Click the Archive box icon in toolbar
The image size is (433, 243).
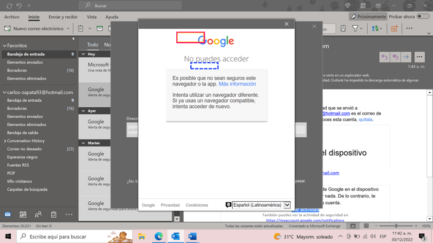click(x=99, y=28)
